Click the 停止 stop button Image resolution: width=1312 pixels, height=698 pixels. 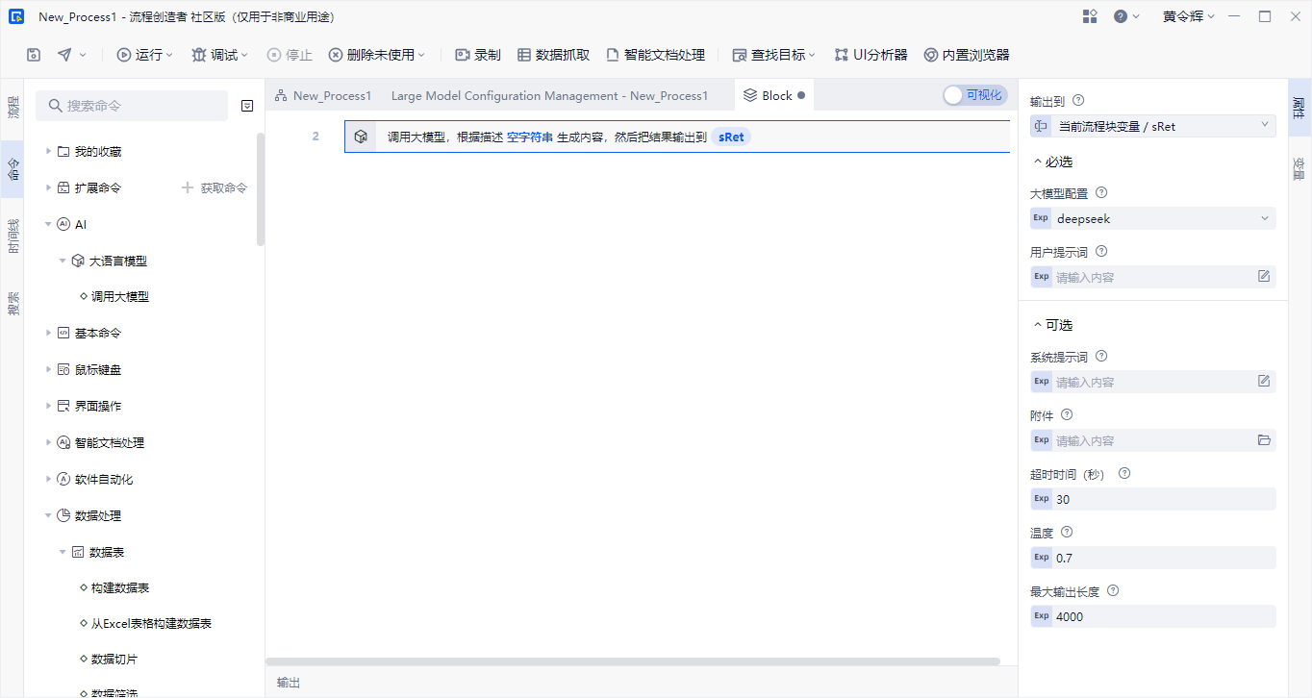coord(290,55)
